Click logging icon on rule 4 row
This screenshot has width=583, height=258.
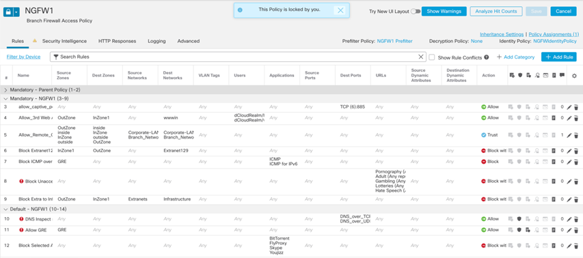(x=554, y=118)
